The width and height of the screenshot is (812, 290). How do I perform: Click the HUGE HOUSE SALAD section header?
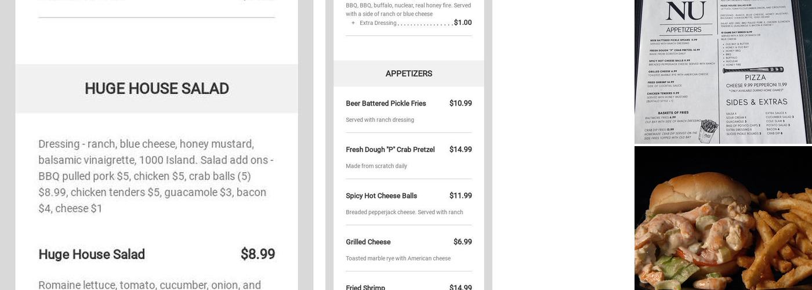pos(157,89)
